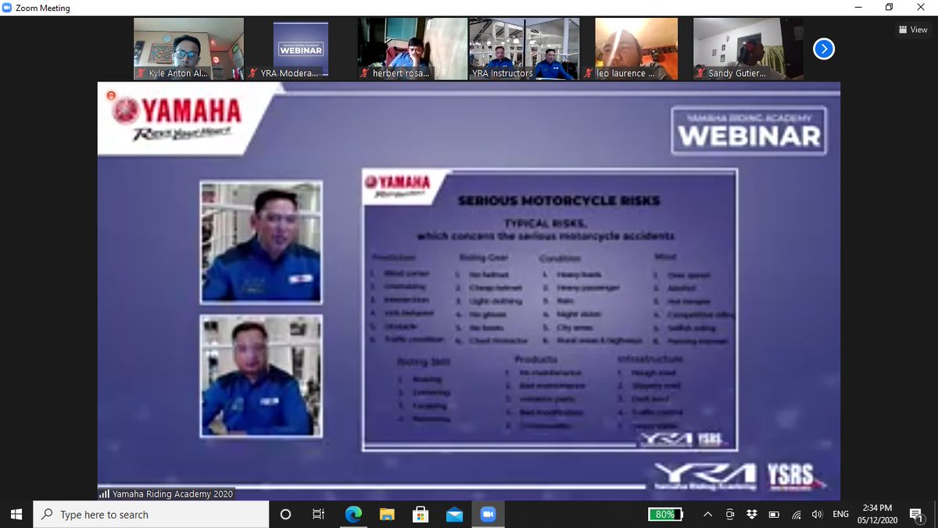Open Dropbox from system tray

(752, 514)
